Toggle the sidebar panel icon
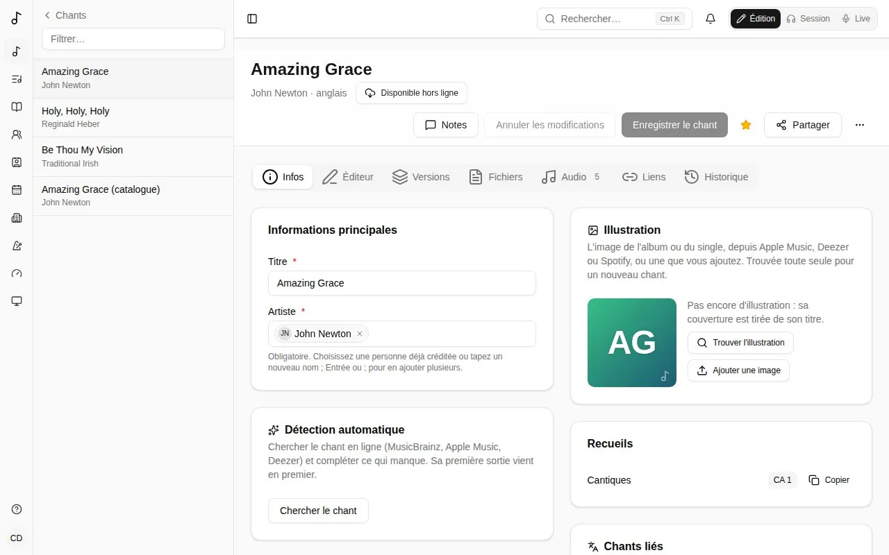This screenshot has width=889, height=555. pos(252,19)
